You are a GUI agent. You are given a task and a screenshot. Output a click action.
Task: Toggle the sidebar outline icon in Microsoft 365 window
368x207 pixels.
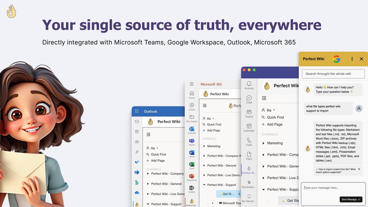coord(204,105)
